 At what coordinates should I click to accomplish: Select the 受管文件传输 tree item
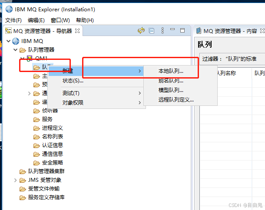click(44, 189)
